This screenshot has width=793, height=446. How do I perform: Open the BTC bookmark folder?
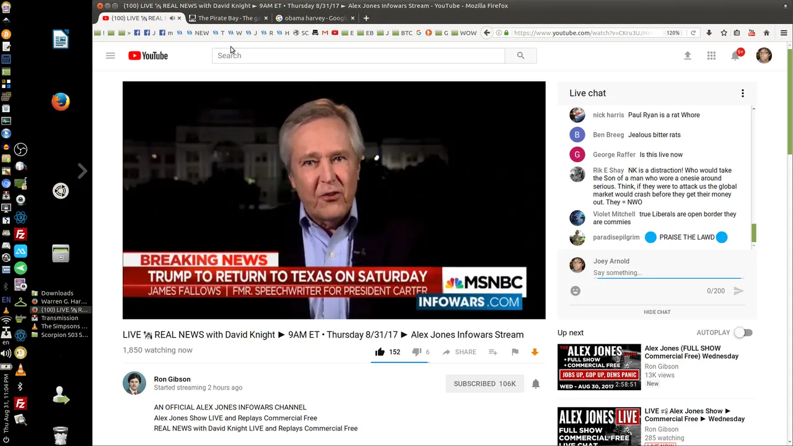(402, 33)
